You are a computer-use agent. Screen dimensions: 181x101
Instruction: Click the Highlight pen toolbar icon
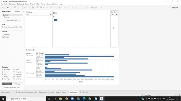pos(60,8)
